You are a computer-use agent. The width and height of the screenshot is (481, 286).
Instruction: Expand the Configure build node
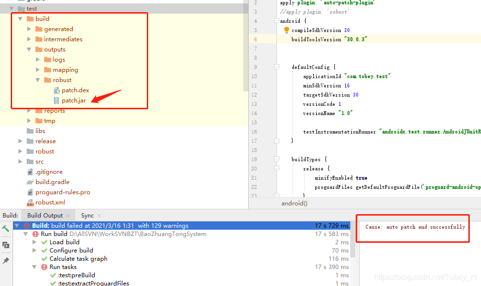34,251
